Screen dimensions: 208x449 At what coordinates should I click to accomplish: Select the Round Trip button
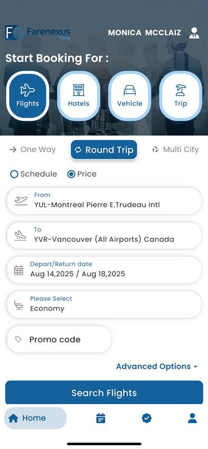point(104,150)
